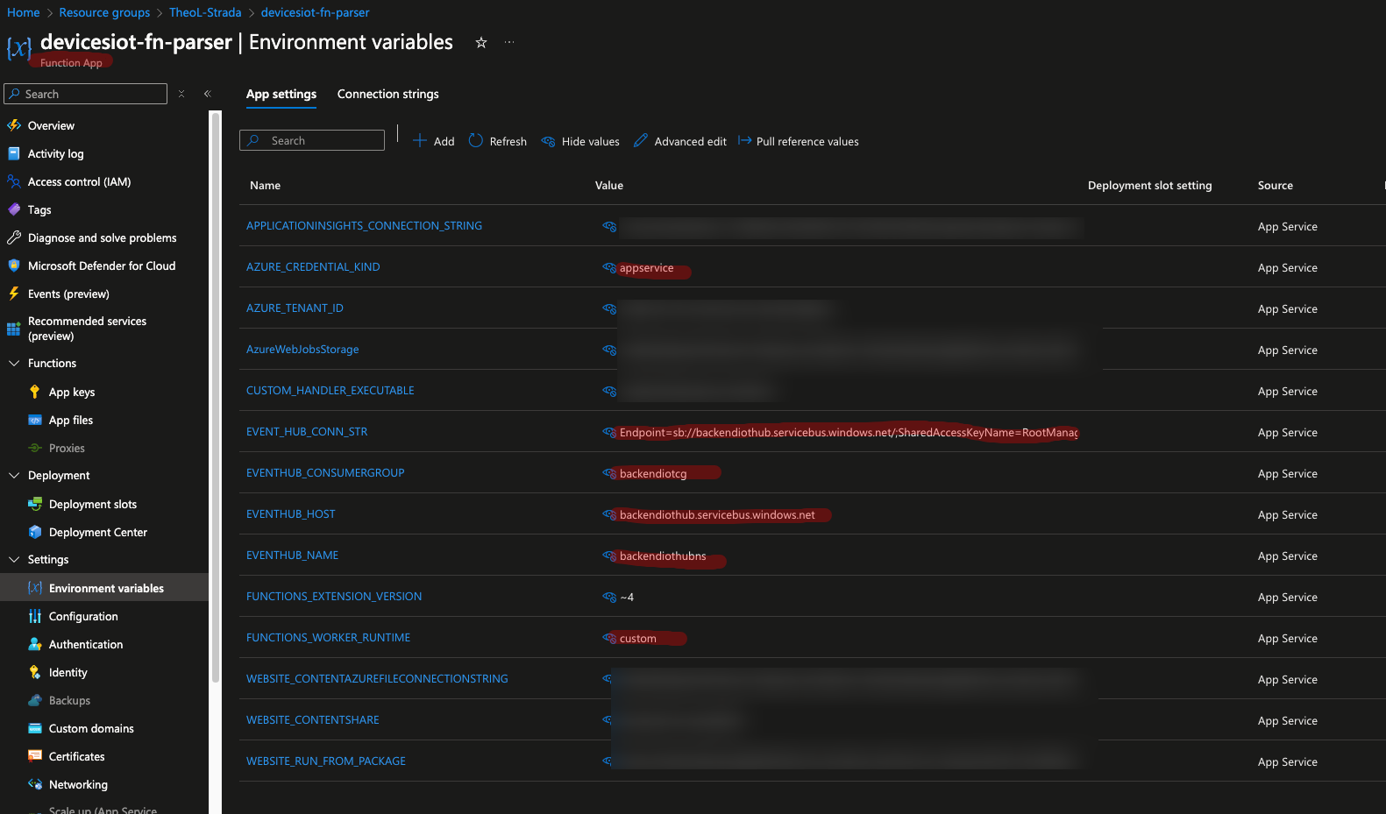Switch to App settings tab

(281, 94)
